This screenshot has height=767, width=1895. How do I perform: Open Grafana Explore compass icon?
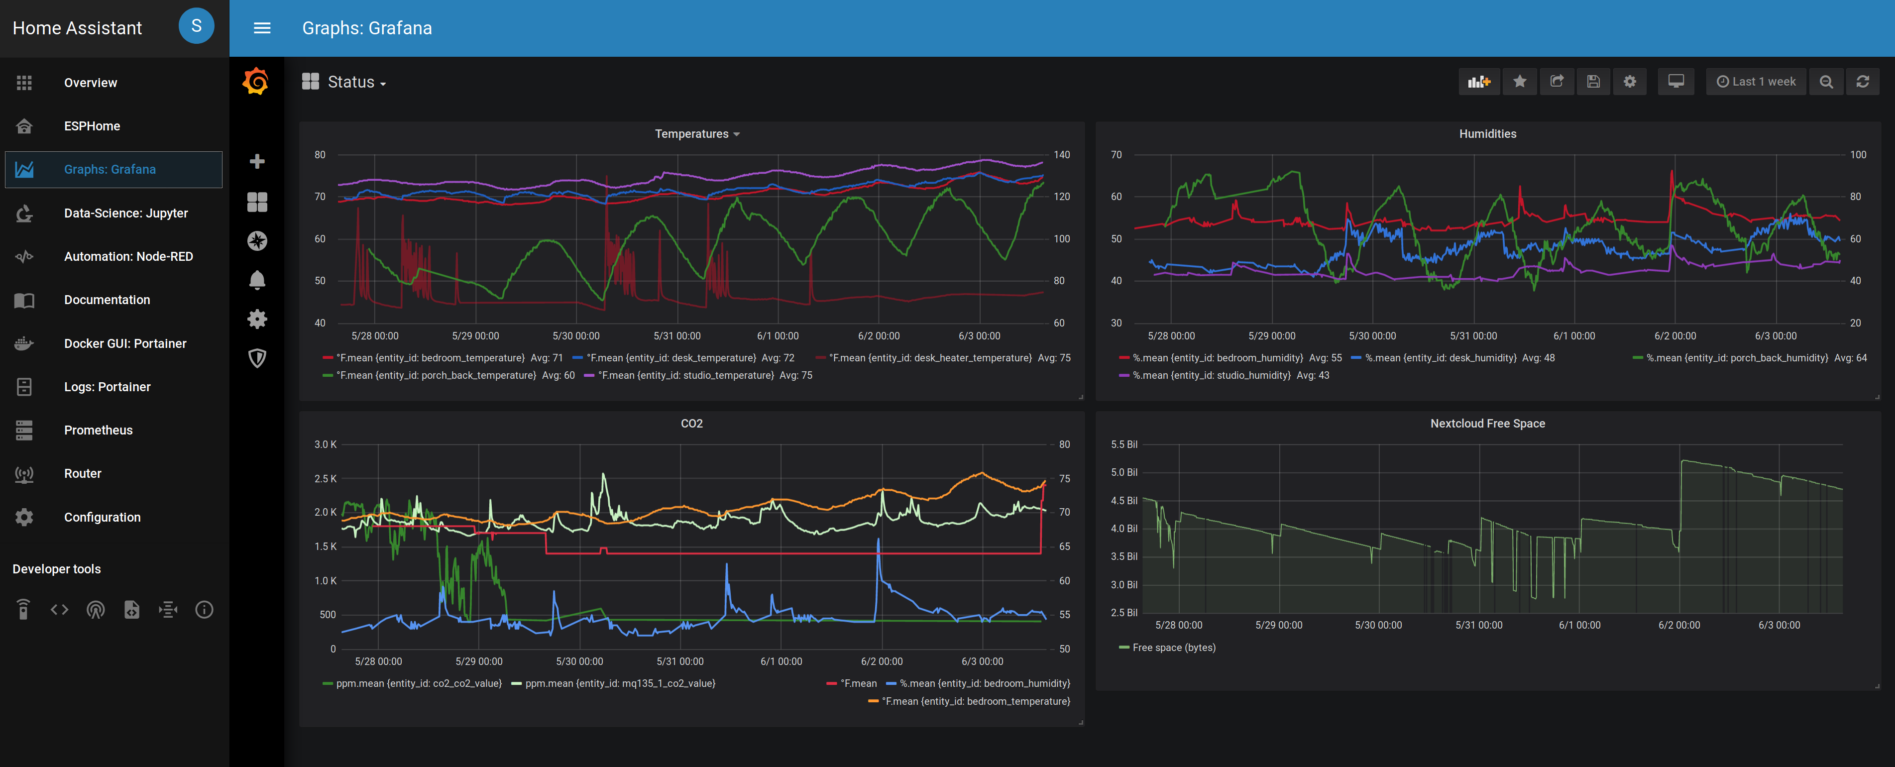257,240
